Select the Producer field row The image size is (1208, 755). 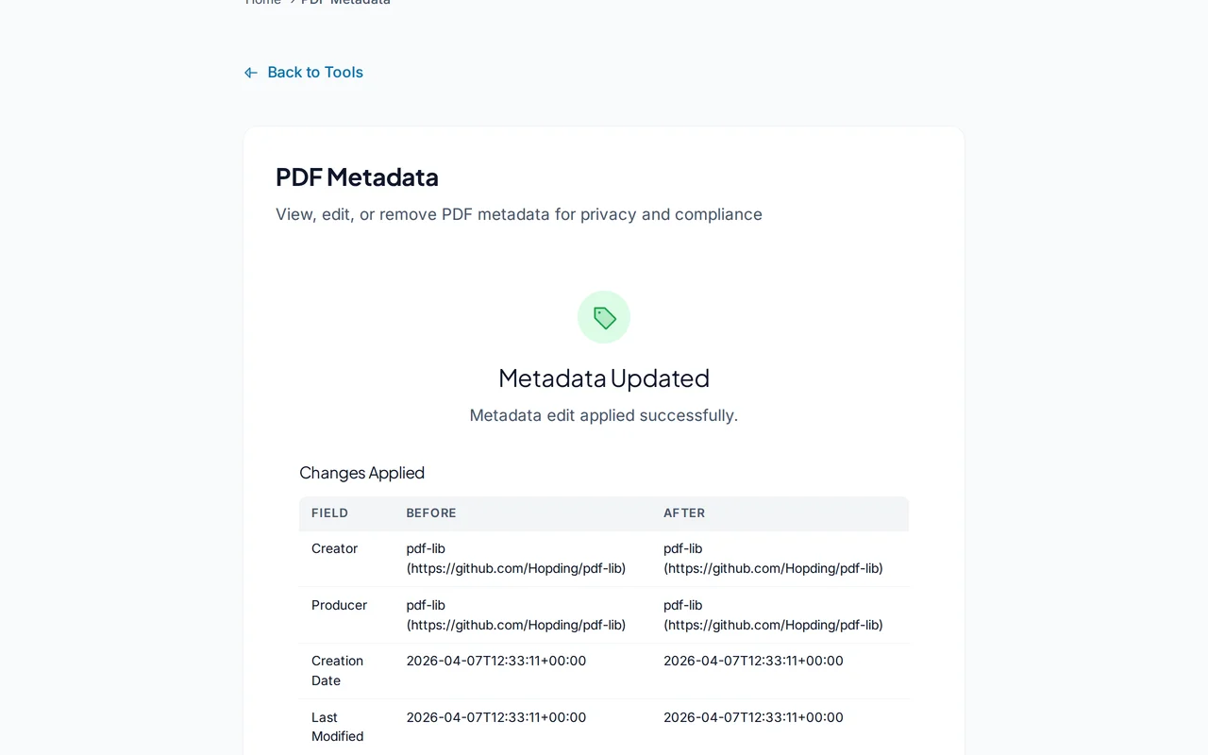coord(339,605)
